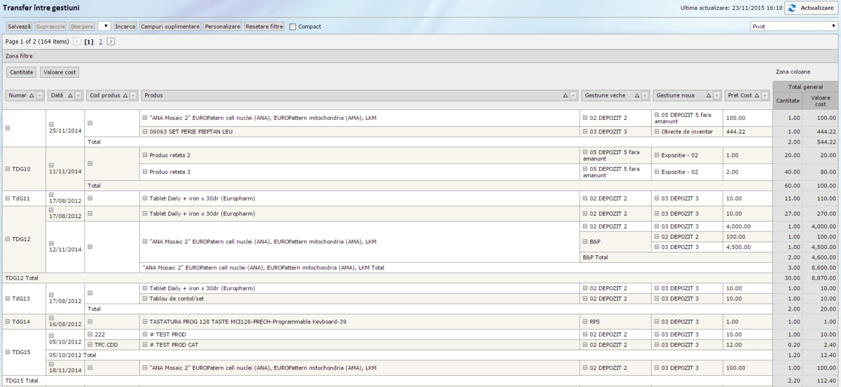Click the Resetare filtre button
This screenshot has height=387, width=841.
point(264,26)
